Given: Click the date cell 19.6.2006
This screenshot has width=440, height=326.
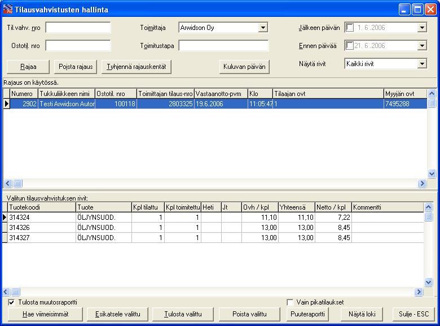Looking at the screenshot, I should tap(221, 104).
